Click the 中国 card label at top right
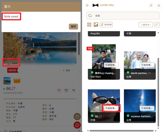Viewport: 163px width, 132px height. (129, 33)
